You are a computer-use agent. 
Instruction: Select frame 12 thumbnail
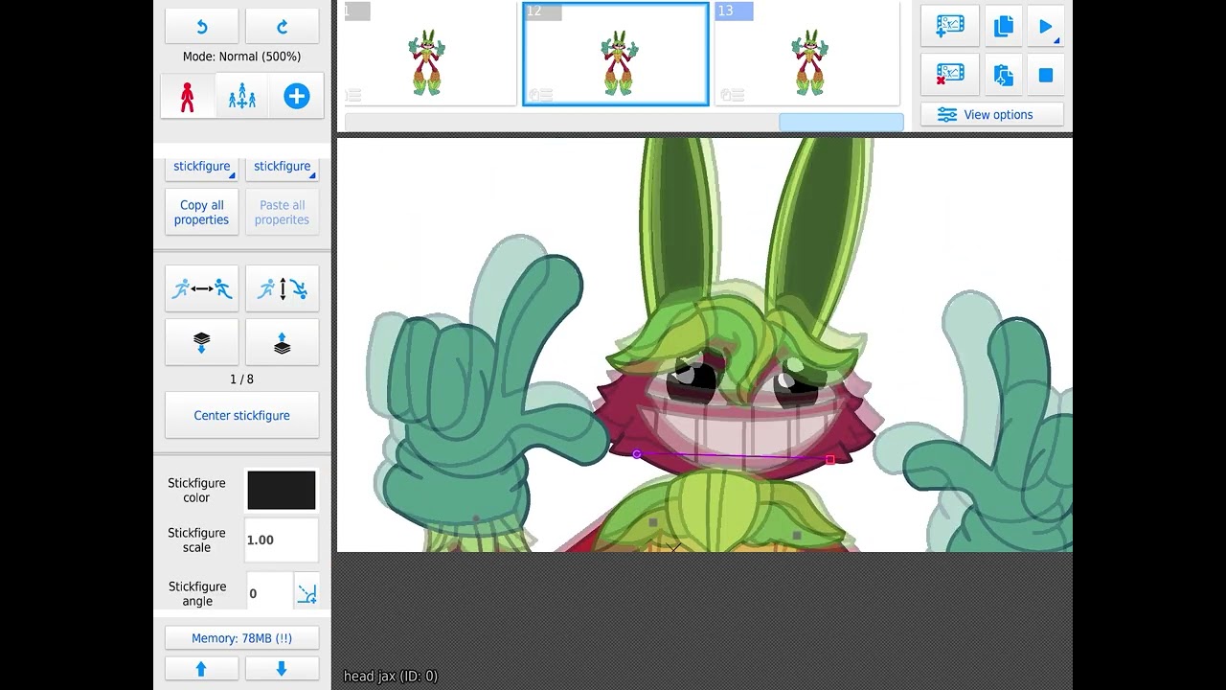coord(616,54)
